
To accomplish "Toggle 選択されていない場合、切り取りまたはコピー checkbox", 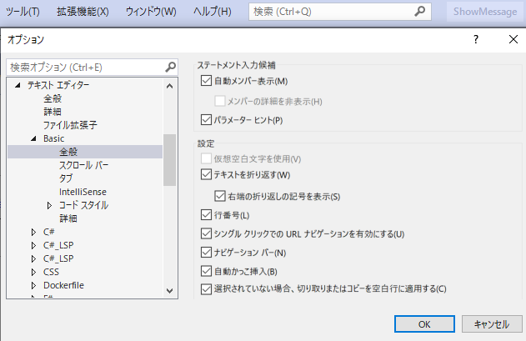I will coord(206,289).
